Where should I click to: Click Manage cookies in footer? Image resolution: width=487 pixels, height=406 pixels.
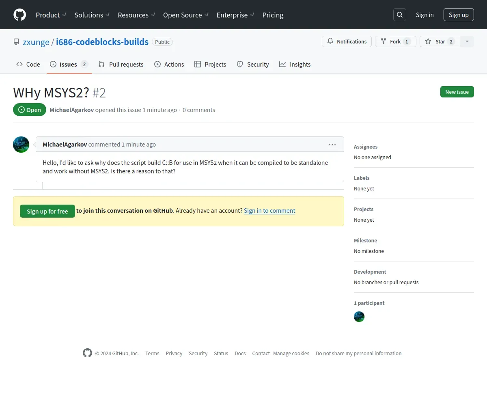[x=291, y=353]
